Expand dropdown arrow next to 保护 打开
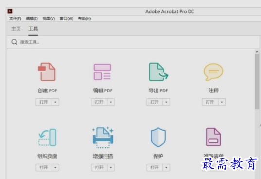The width and height of the screenshot is (261, 179). point(166,167)
